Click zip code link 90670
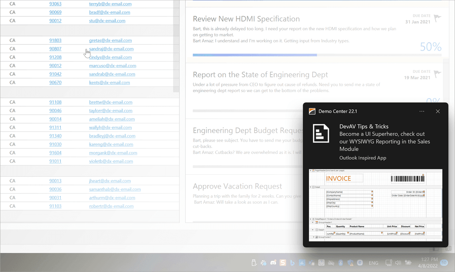Image resolution: width=455 pixels, height=272 pixels. pyautogui.click(x=55, y=82)
